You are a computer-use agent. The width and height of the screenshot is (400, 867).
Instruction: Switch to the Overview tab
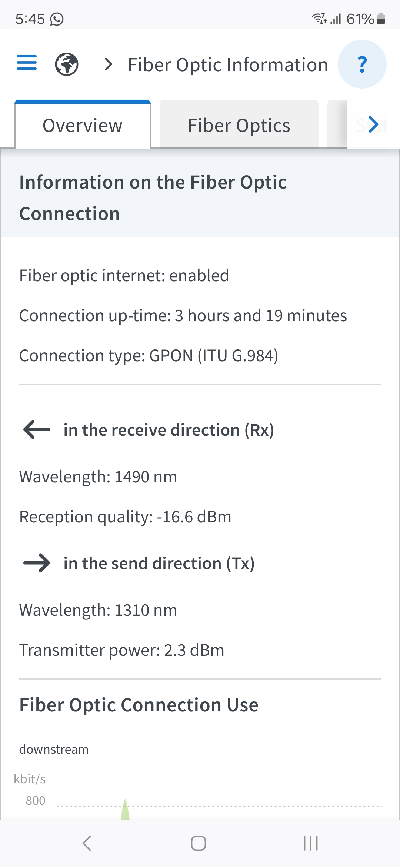pos(83,125)
